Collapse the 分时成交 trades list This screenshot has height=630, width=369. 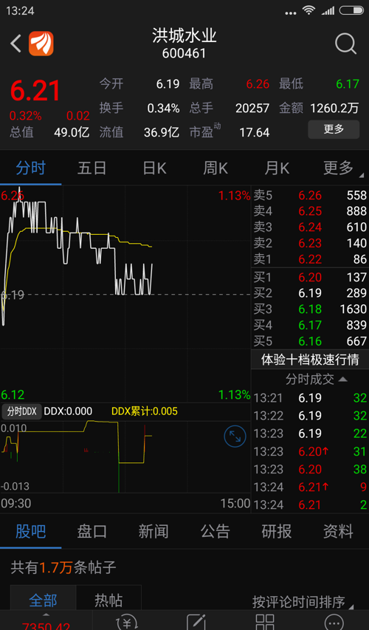click(x=316, y=379)
